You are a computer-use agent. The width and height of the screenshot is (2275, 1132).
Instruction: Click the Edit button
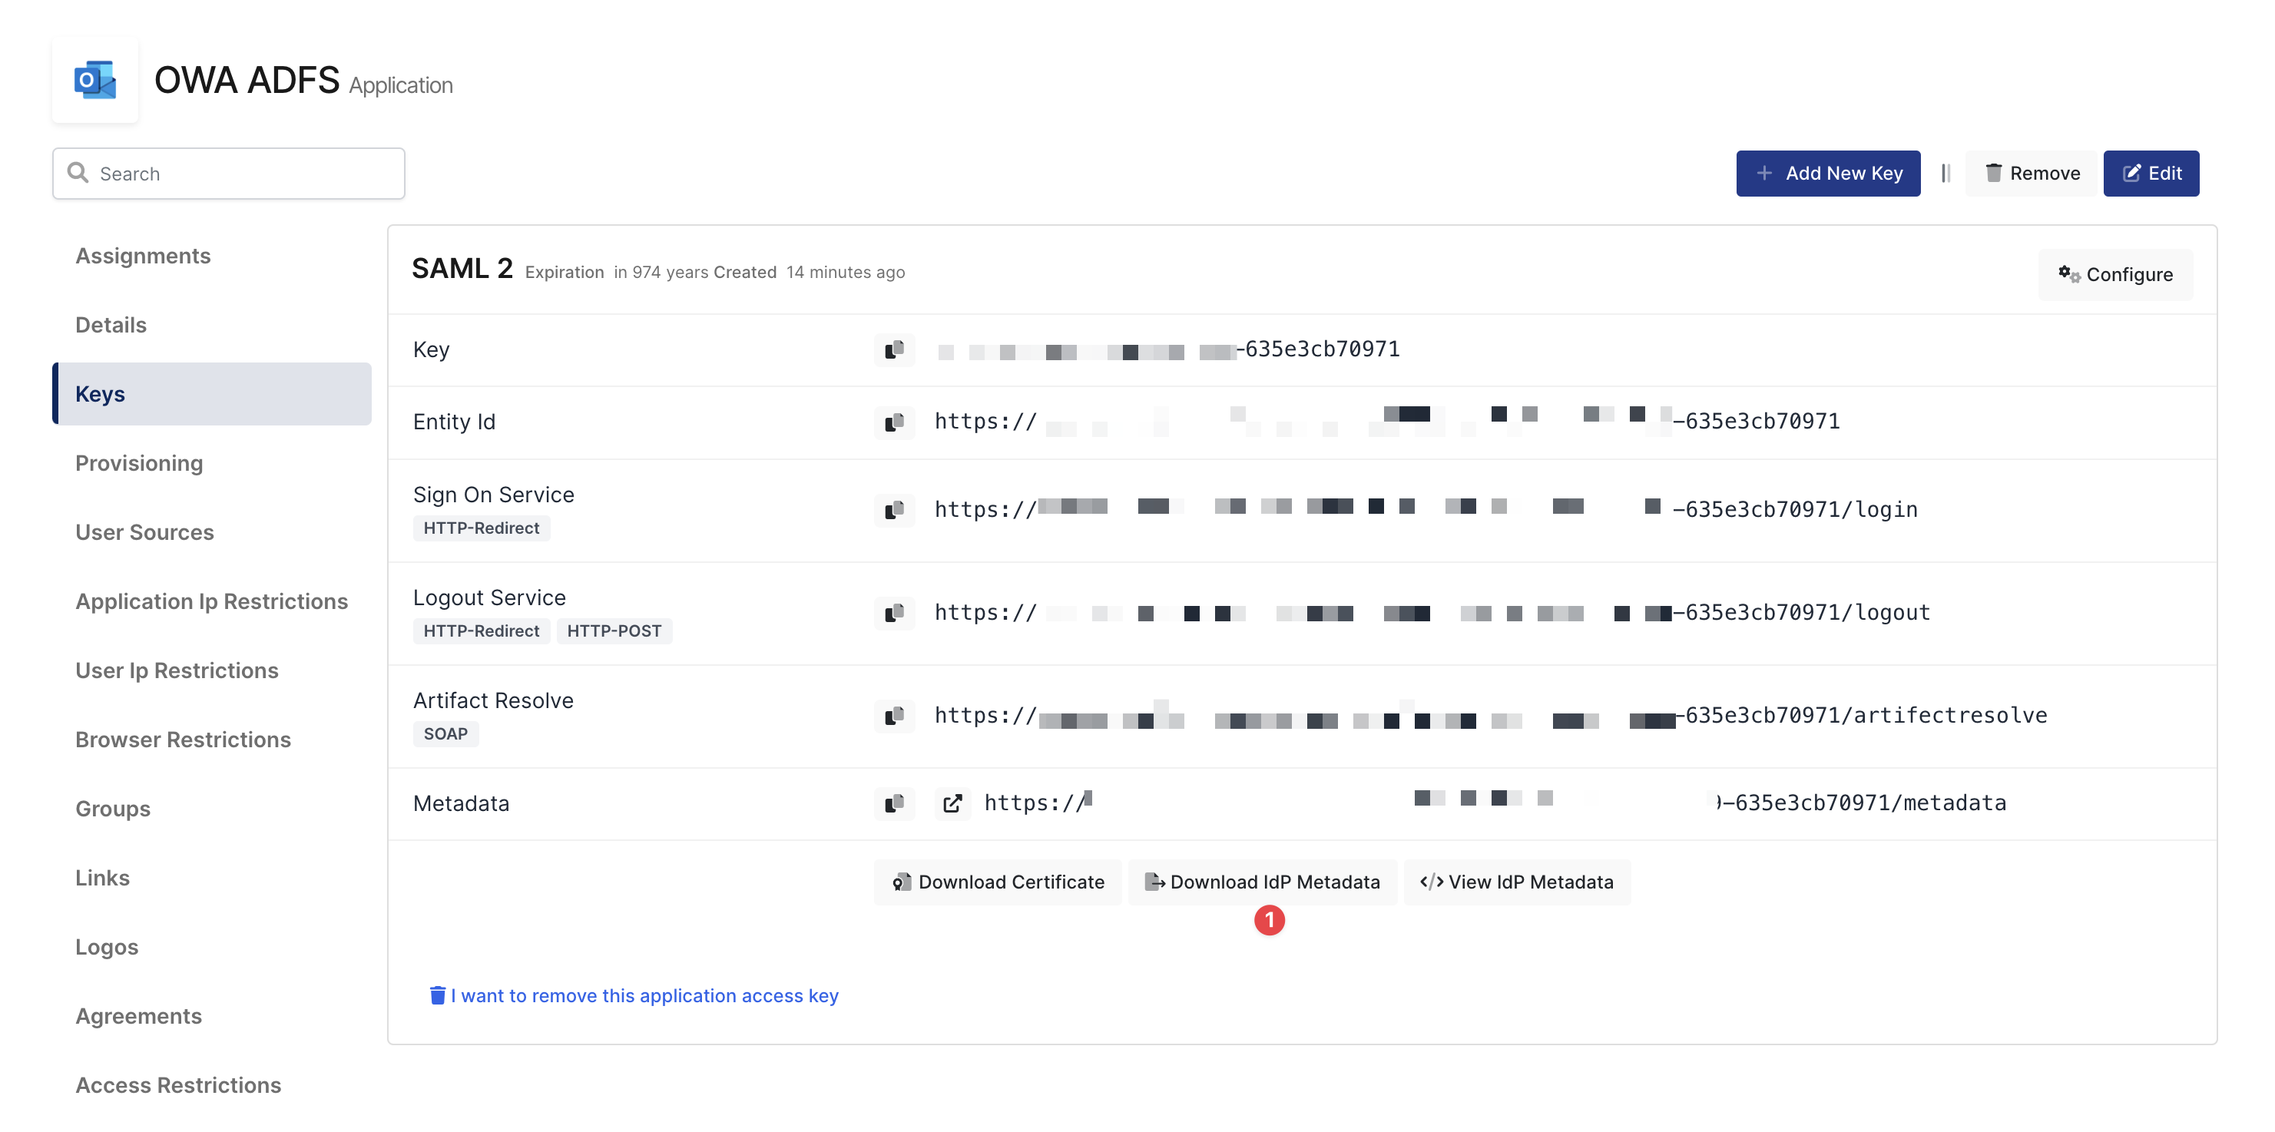point(2151,173)
